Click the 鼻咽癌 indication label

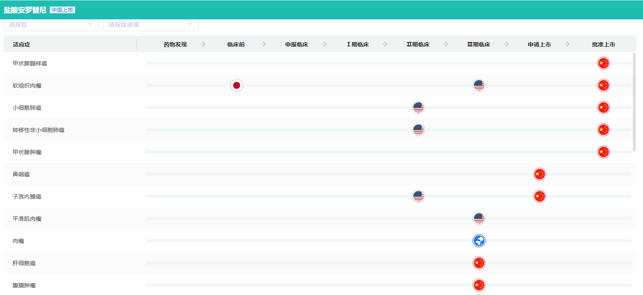[21, 174]
